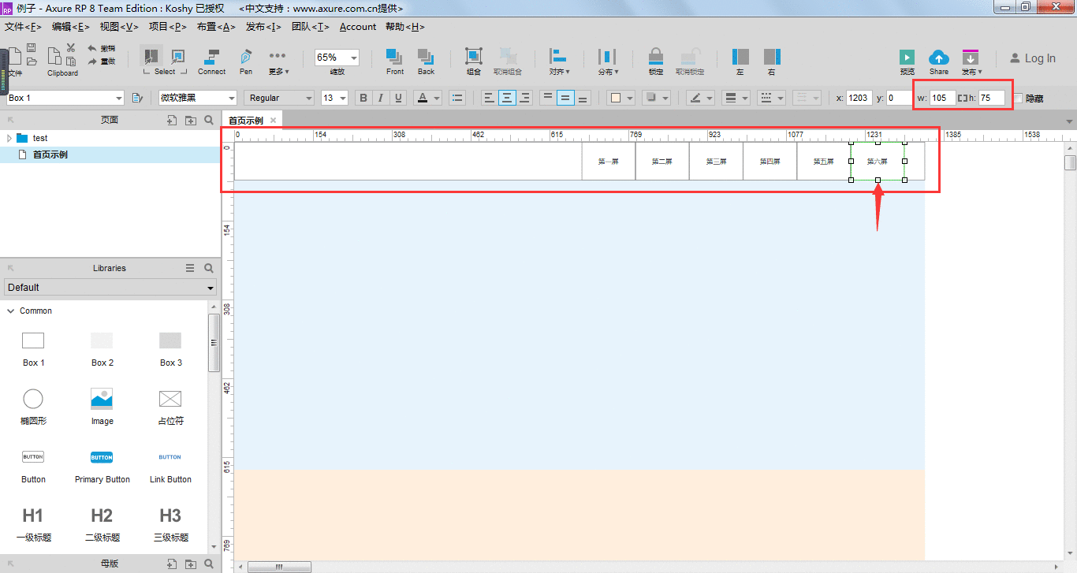Open the 微软雅黑 font dropdown
Viewport: 1077px width, 573px height.
pos(232,98)
